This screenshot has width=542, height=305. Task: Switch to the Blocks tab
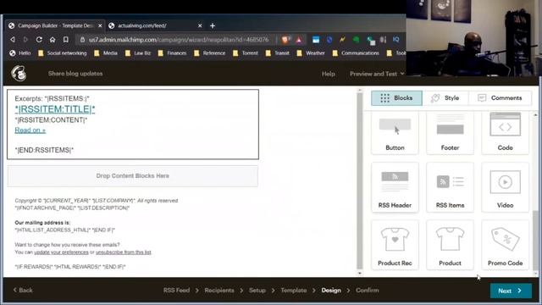[x=396, y=98]
